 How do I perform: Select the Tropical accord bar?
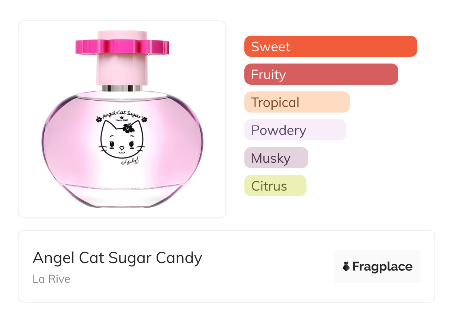point(297,102)
